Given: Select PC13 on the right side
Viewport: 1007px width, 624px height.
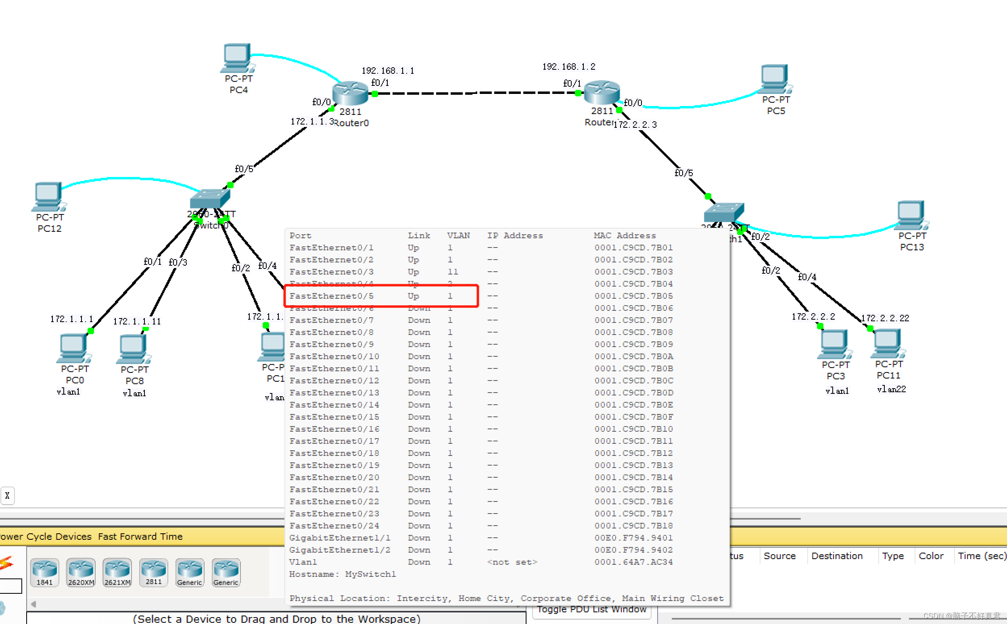Looking at the screenshot, I should tap(911, 214).
